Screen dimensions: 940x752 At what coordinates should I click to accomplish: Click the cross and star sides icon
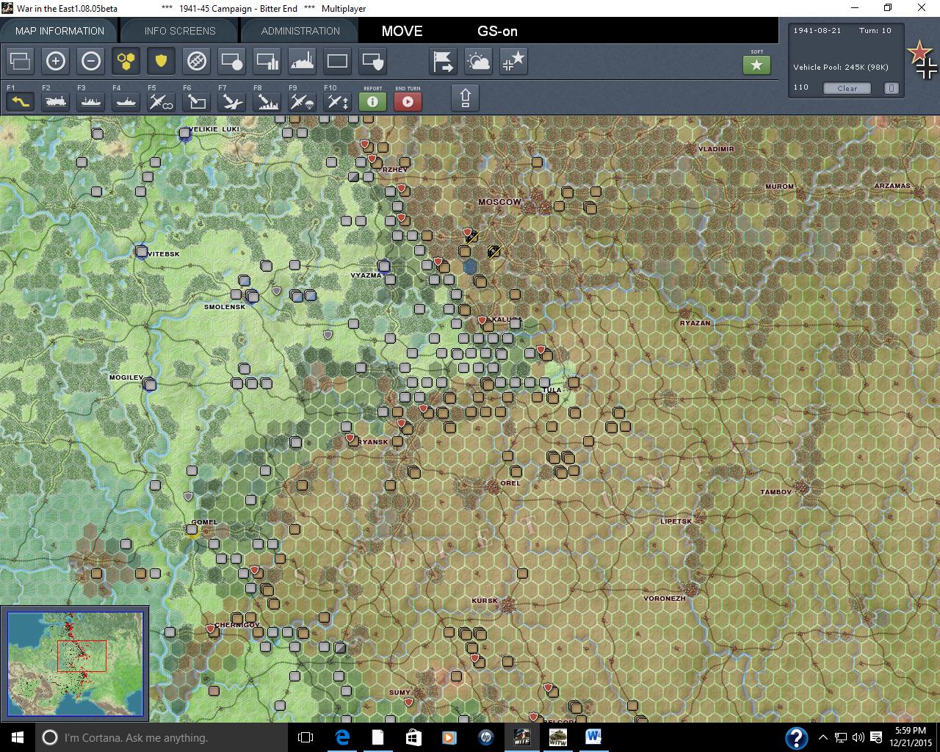513,61
